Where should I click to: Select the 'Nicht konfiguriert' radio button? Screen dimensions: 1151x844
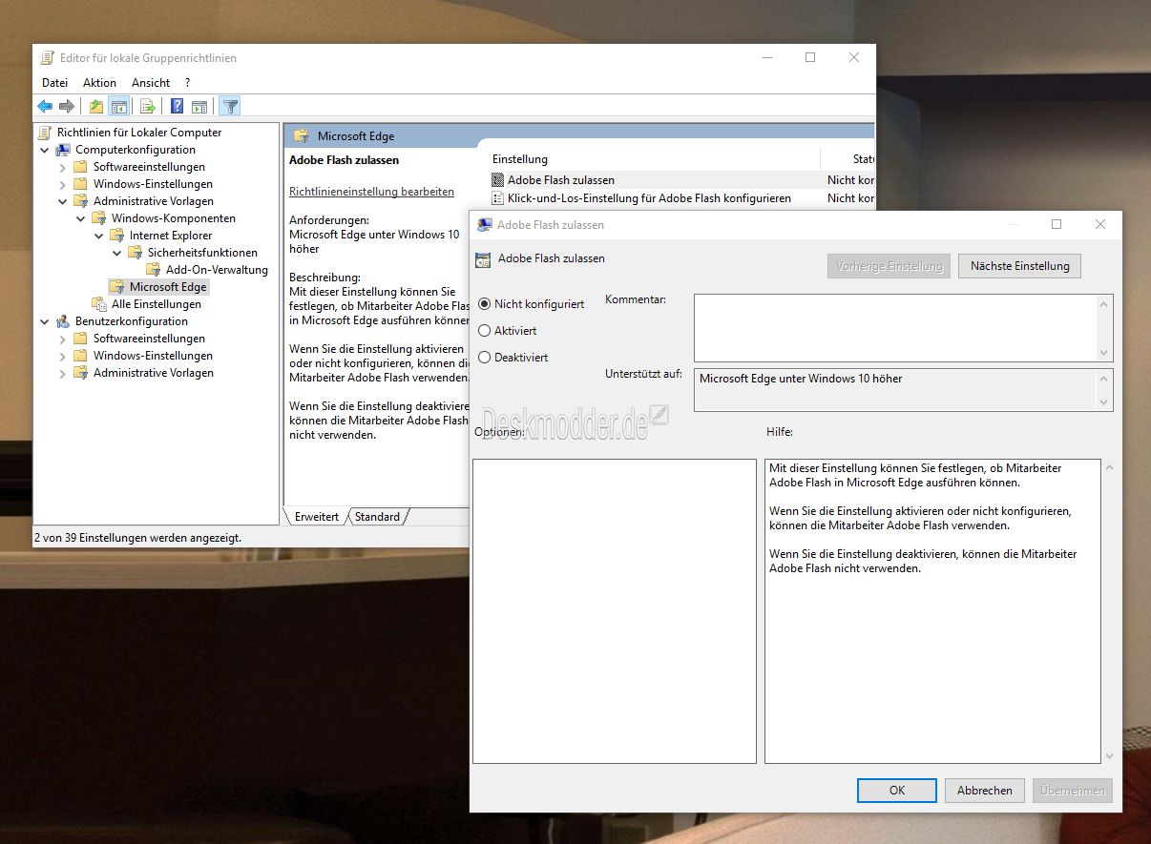point(485,304)
